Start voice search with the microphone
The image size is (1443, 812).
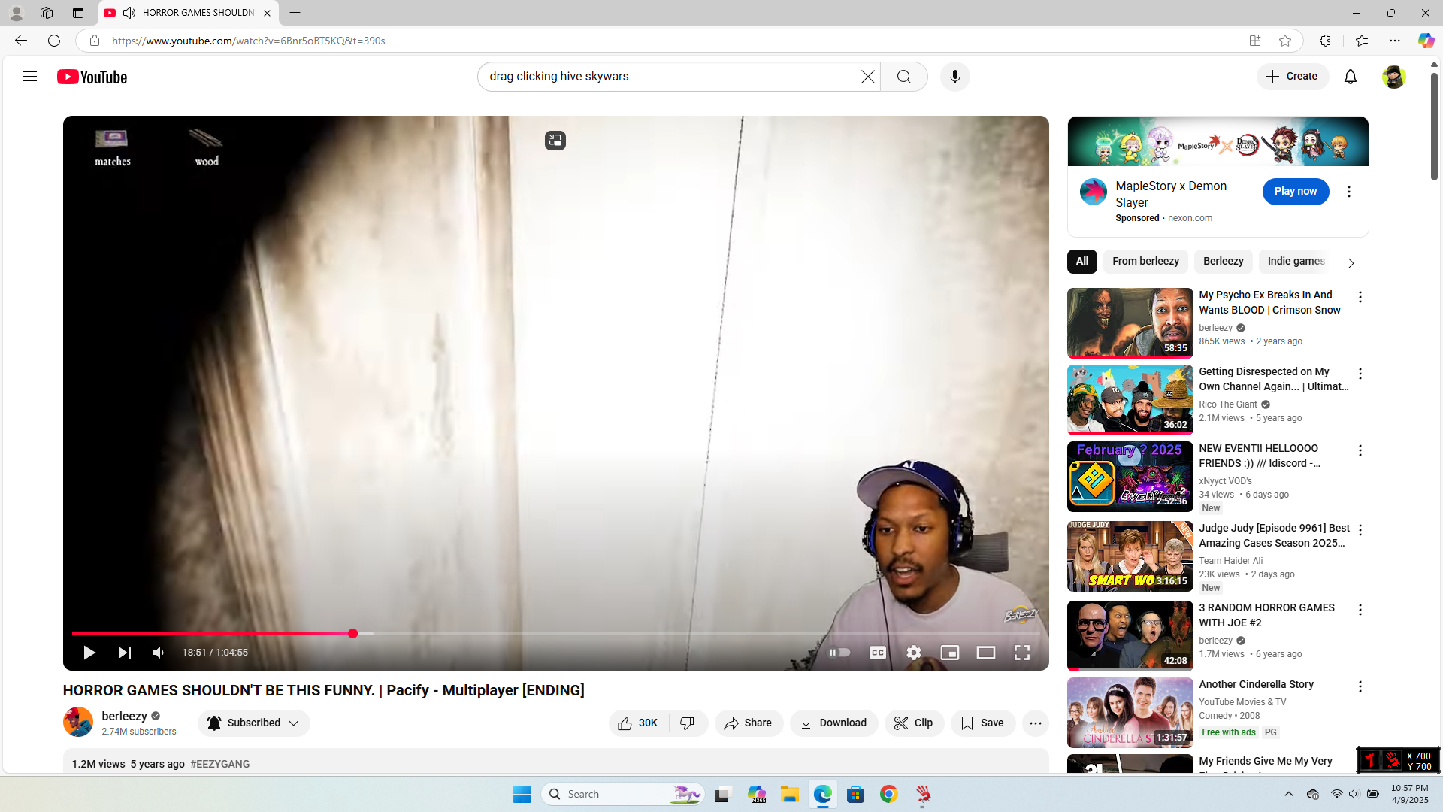click(955, 77)
